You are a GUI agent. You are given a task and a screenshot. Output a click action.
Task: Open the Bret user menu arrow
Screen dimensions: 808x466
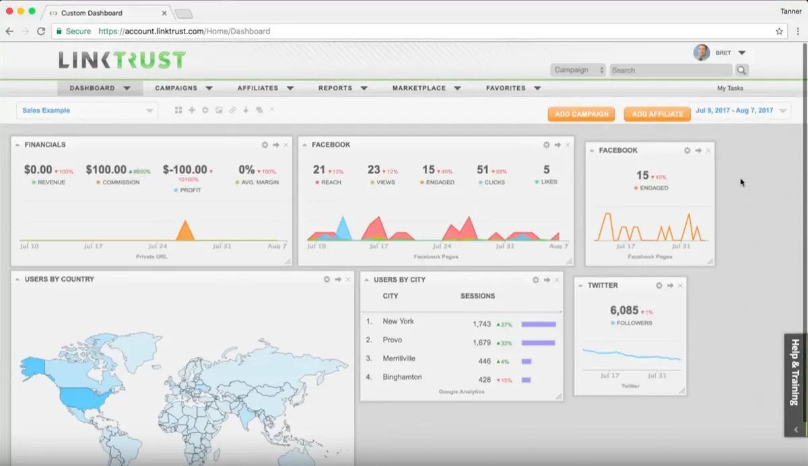[x=742, y=52]
